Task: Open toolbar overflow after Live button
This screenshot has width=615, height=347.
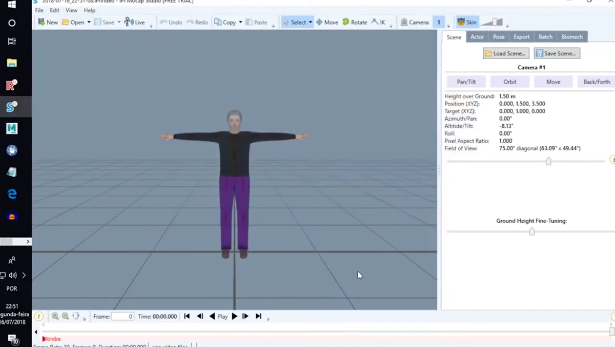Action: point(151,25)
